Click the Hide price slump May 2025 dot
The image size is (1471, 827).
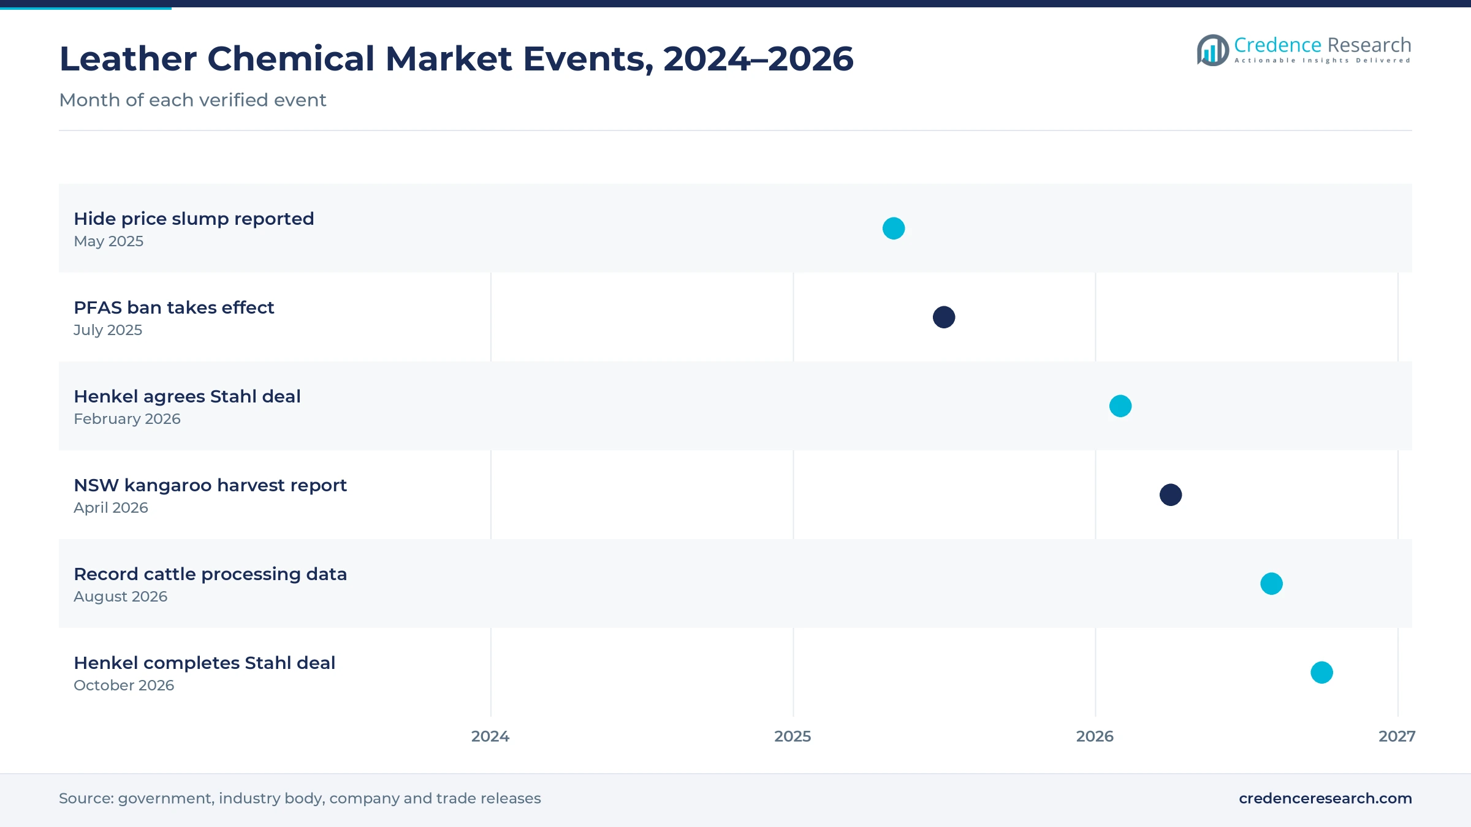click(894, 228)
